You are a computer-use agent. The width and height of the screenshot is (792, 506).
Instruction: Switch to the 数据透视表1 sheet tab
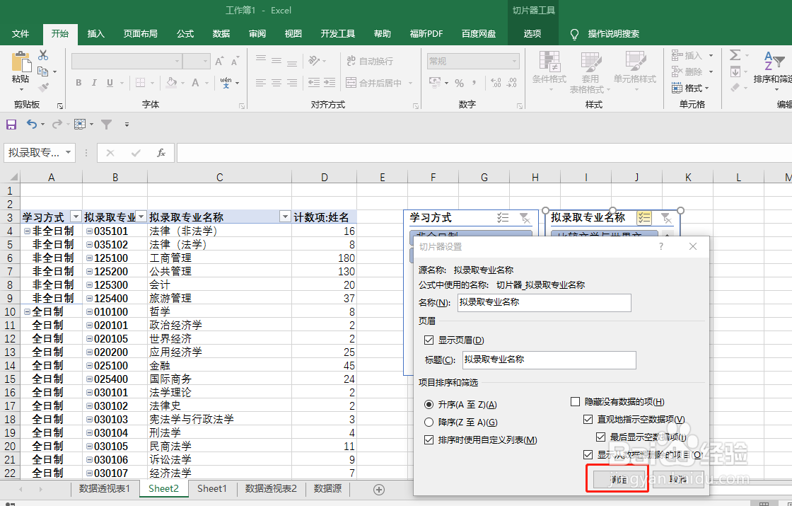[x=105, y=489]
